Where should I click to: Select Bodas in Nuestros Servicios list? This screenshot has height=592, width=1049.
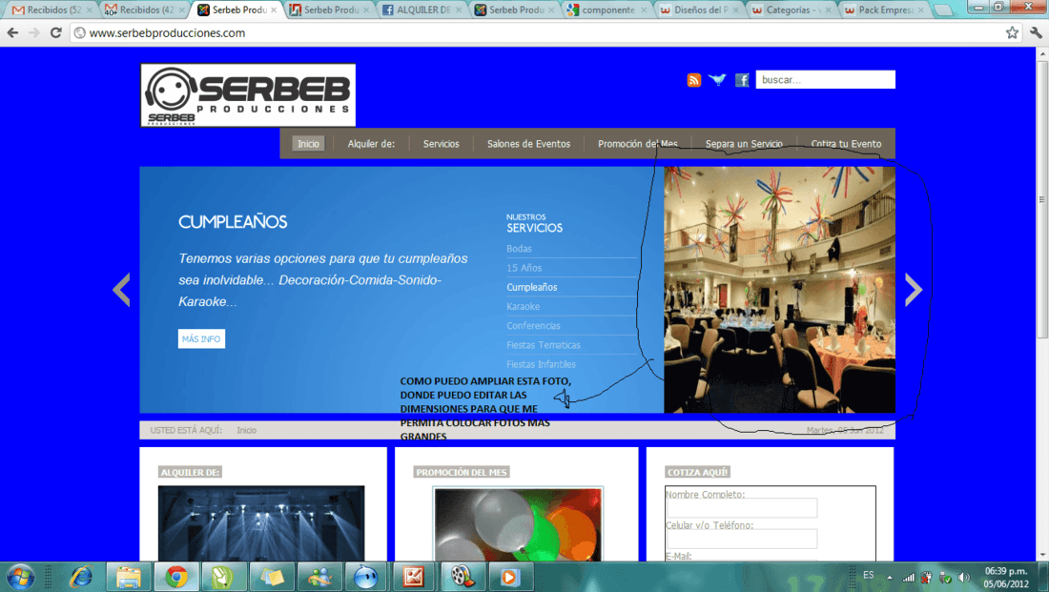pos(519,249)
